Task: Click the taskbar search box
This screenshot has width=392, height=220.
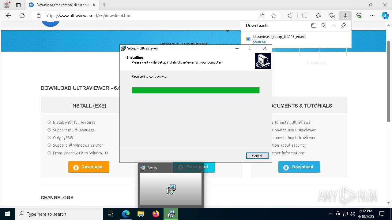Action: click(59, 214)
